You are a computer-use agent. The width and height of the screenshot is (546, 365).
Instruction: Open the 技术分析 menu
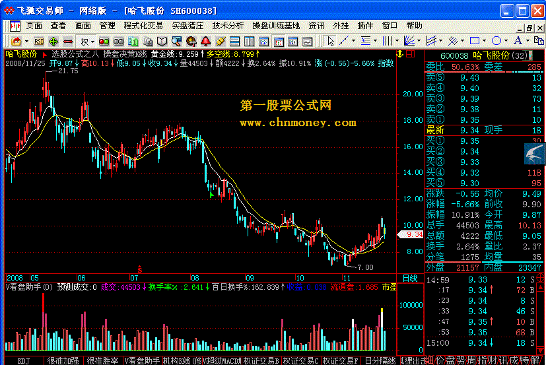click(228, 26)
